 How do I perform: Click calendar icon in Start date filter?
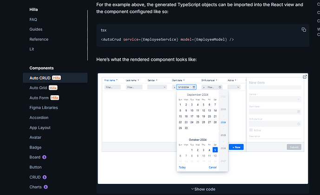click(x=194, y=87)
